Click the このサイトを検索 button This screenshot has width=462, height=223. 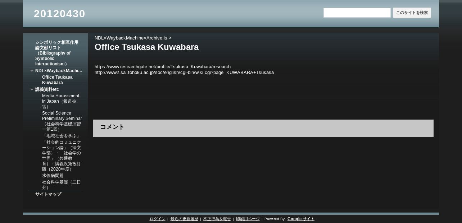(x=412, y=13)
